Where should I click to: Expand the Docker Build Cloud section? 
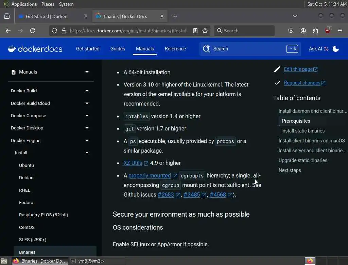(87, 103)
